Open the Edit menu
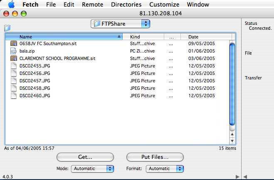This screenshot has width=274, height=180. pyautogui.click(x=69, y=5)
